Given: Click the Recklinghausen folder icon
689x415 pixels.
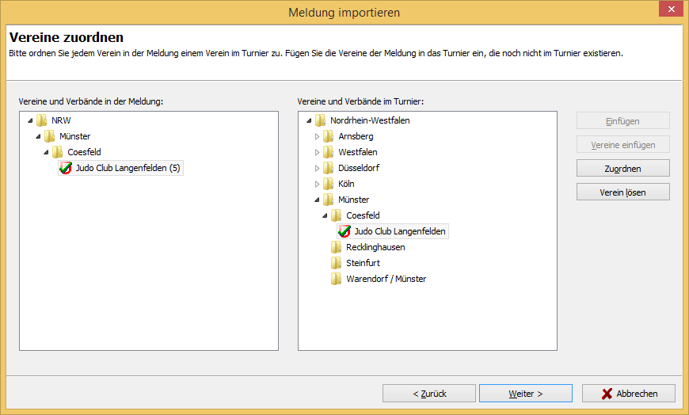Looking at the screenshot, I should point(336,247).
